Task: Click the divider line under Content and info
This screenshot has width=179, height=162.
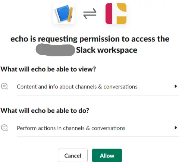Action: pyautogui.click(x=98, y=95)
